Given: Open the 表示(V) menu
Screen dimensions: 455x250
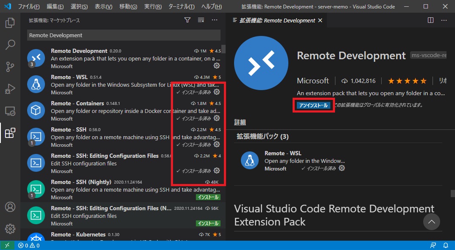Looking at the screenshot, I should pyautogui.click(x=103, y=6).
